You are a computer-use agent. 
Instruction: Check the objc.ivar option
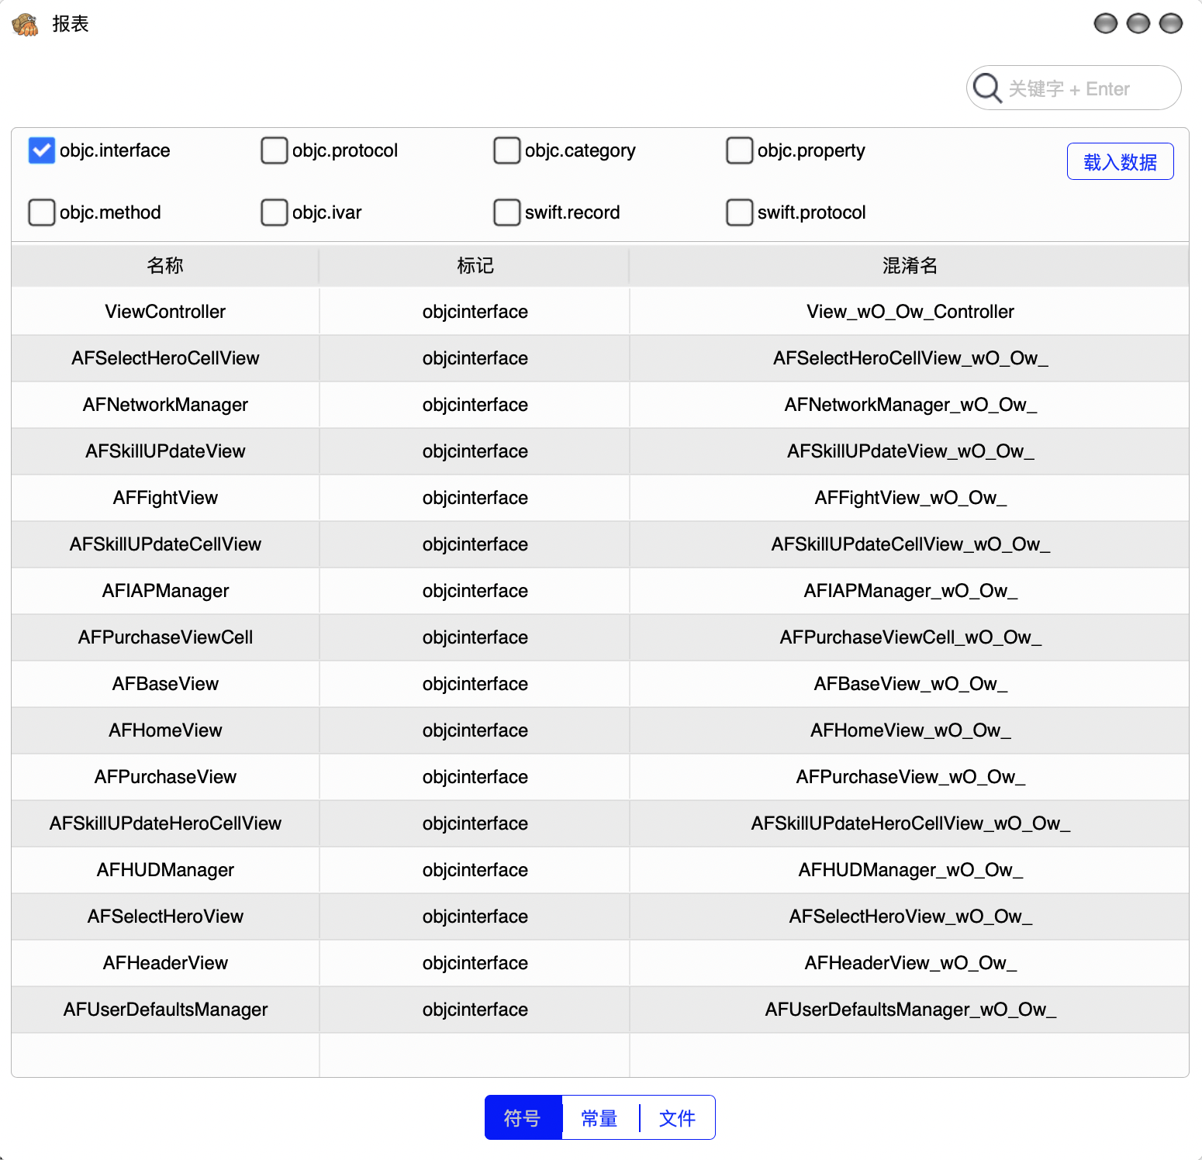pos(275,212)
